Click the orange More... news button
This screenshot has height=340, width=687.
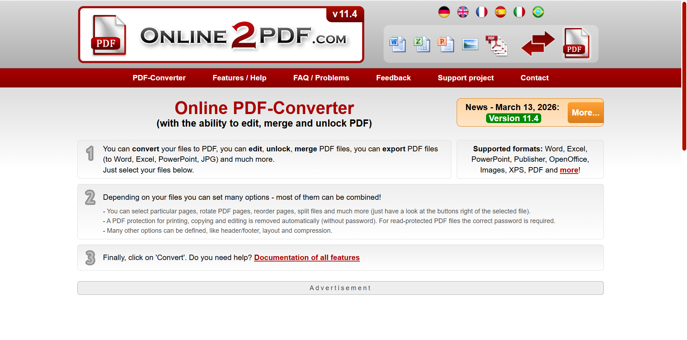coord(586,113)
